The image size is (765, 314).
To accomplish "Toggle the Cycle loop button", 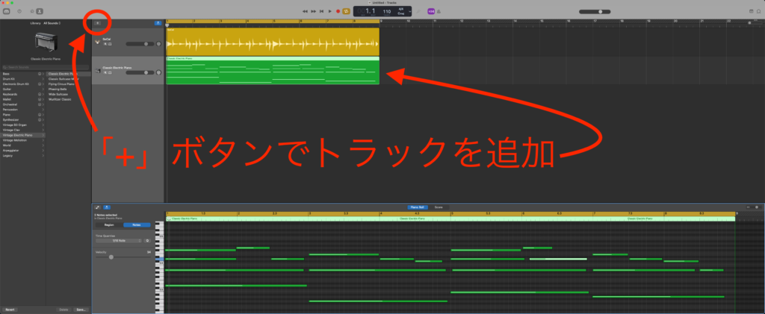I will click(346, 11).
